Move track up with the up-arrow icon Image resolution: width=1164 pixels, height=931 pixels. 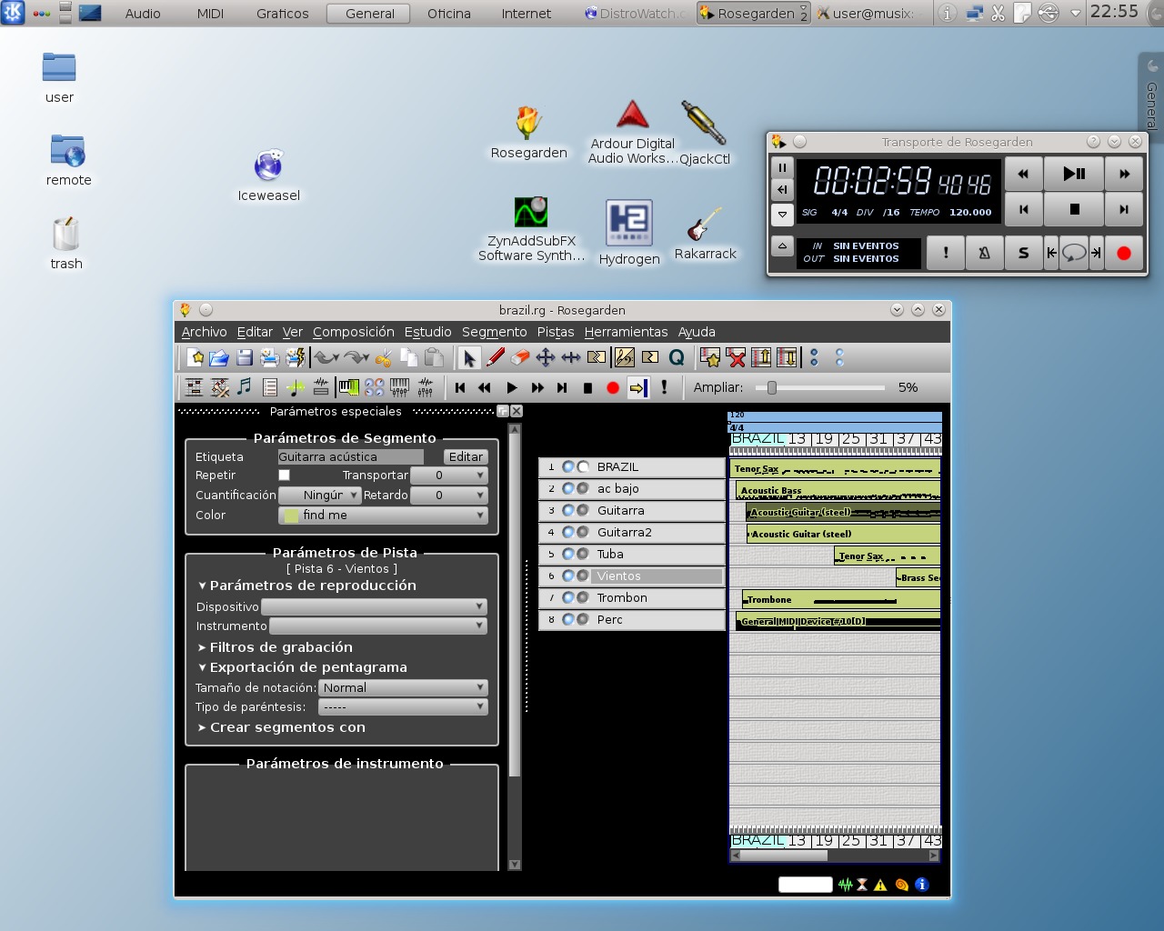click(x=761, y=358)
